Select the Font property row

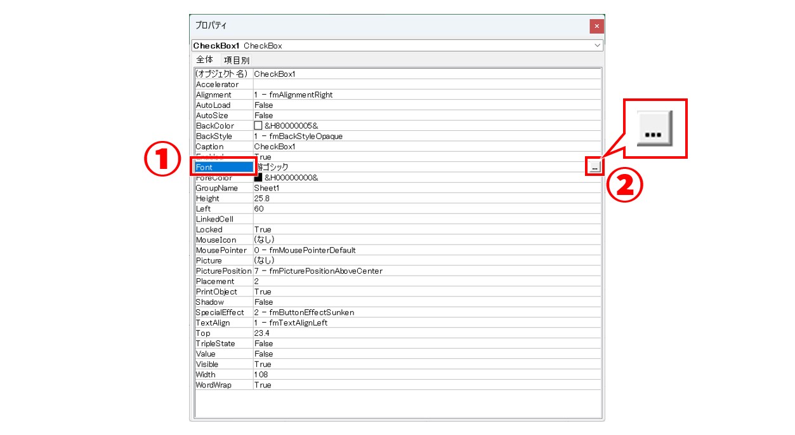(x=223, y=167)
